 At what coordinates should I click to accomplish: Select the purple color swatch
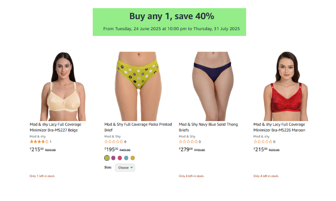click(113, 158)
